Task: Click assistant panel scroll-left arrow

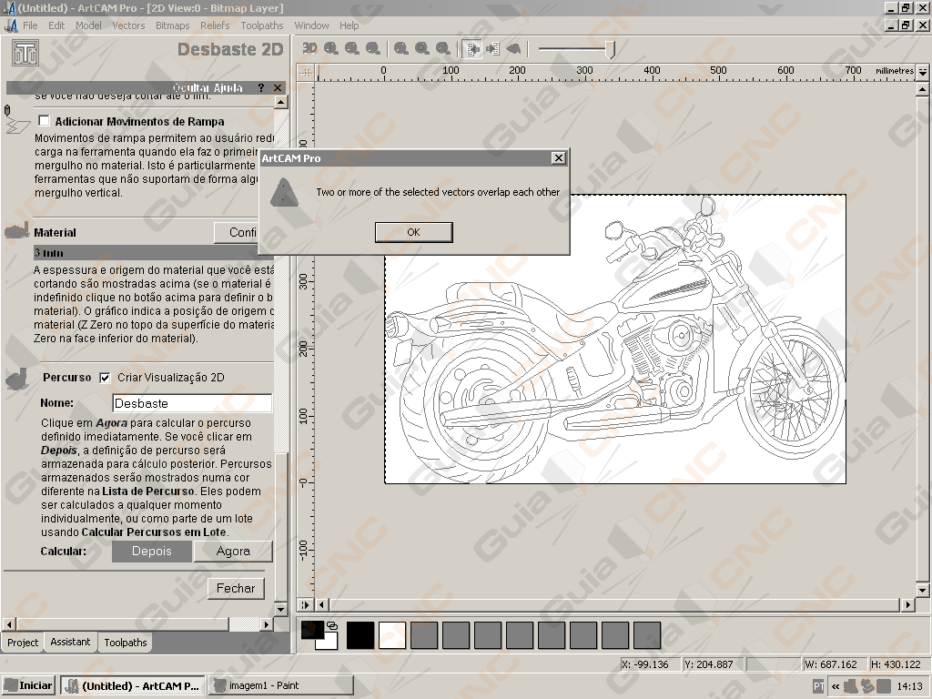Action: 9,624
